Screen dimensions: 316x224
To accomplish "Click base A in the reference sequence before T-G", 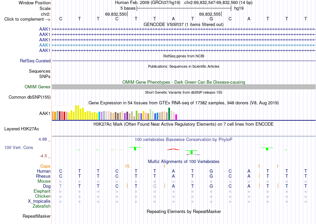I will pos(174,19).
